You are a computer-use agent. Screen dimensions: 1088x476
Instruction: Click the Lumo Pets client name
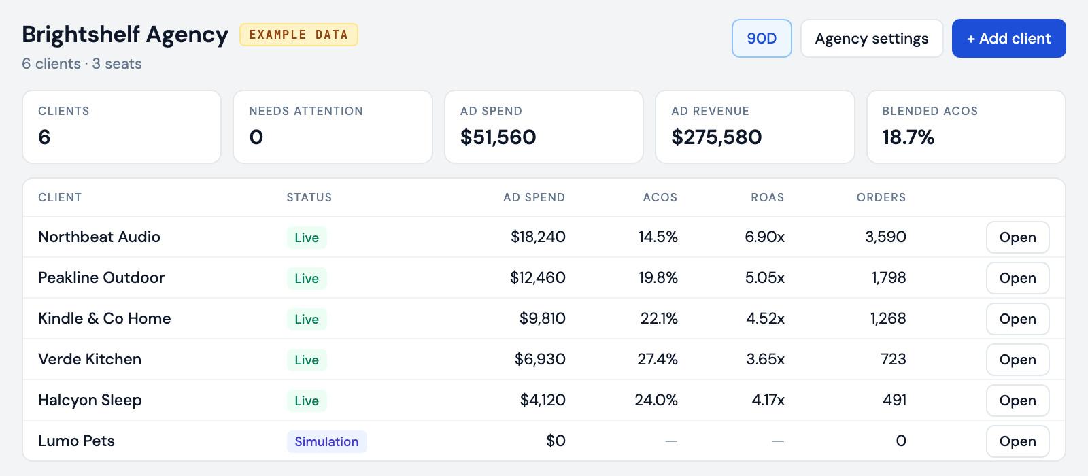[76, 441]
